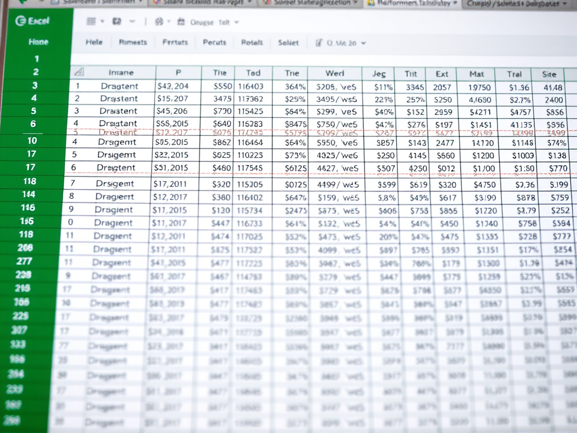Click the 'Oraqse Telt' toolbar label

pyautogui.click(x=210, y=23)
